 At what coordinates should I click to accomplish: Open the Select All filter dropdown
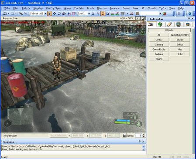(x=45, y=14)
